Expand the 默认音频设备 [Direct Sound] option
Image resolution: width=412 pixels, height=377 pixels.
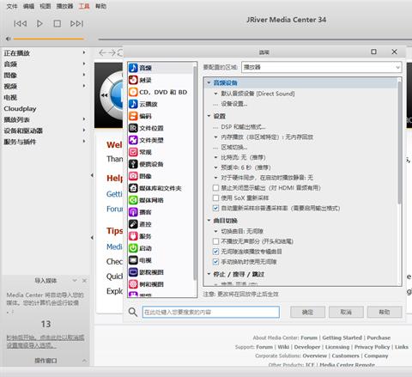(216, 94)
